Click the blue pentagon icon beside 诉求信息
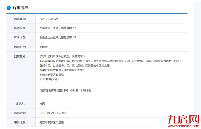The width and height of the screenshot is (201, 129). point(9,8)
